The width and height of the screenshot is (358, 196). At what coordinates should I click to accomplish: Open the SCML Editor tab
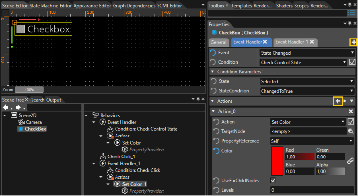[x=169, y=5]
